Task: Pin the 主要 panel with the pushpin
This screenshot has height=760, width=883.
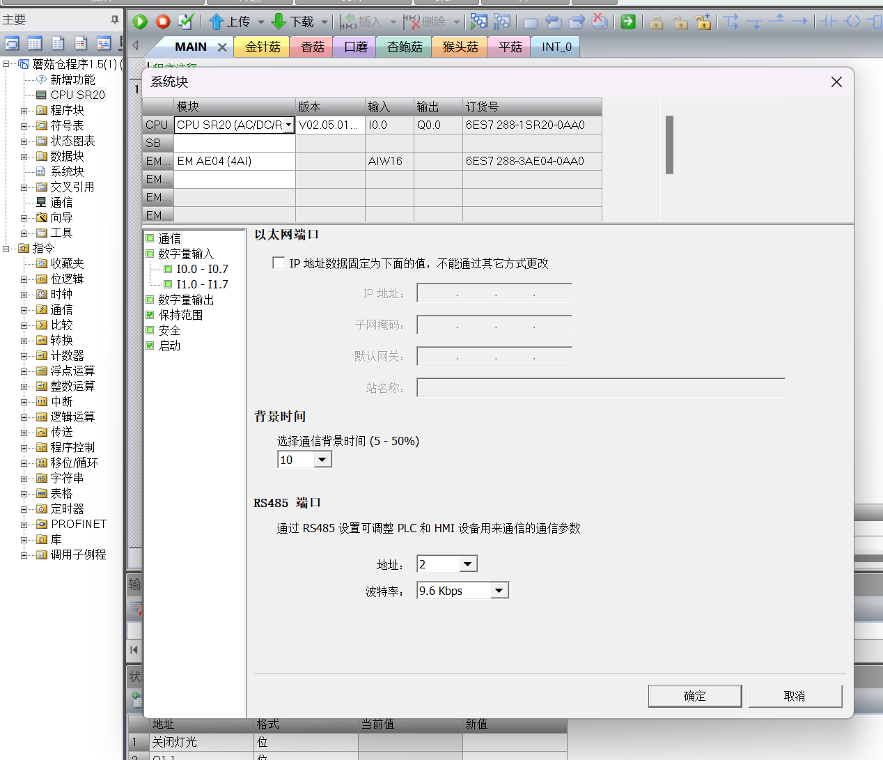Action: pos(115,20)
